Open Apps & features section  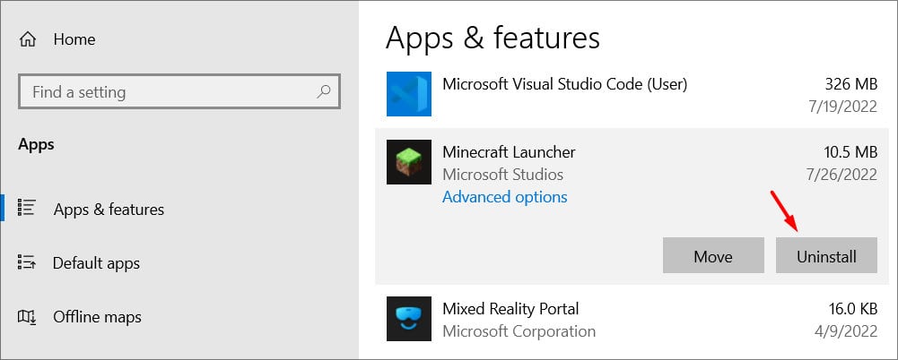[109, 210]
